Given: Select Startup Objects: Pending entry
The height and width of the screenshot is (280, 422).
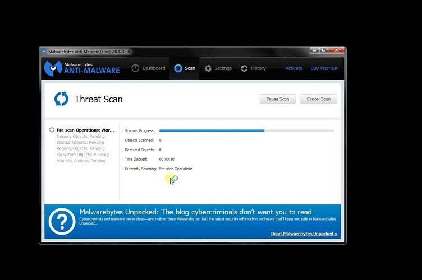Looking at the screenshot, I should click(80, 143).
